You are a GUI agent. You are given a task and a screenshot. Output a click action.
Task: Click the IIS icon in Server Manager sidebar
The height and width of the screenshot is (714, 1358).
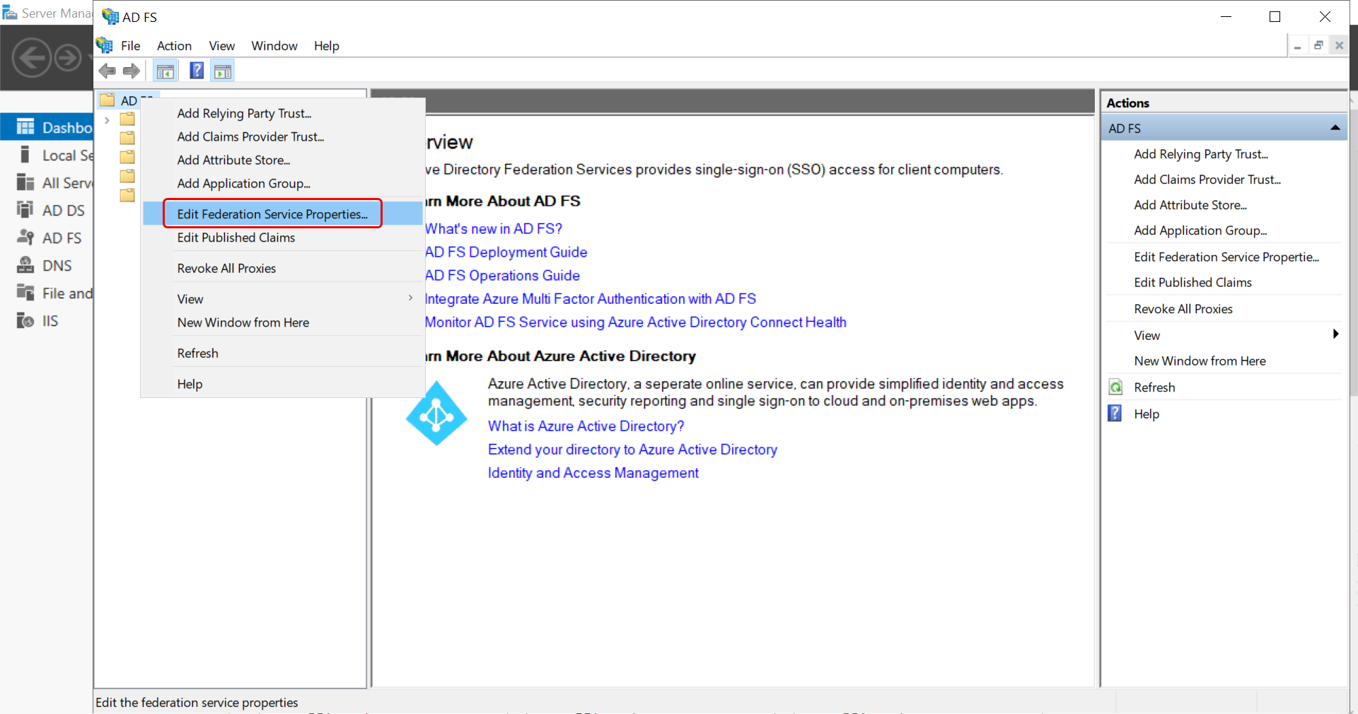point(25,321)
